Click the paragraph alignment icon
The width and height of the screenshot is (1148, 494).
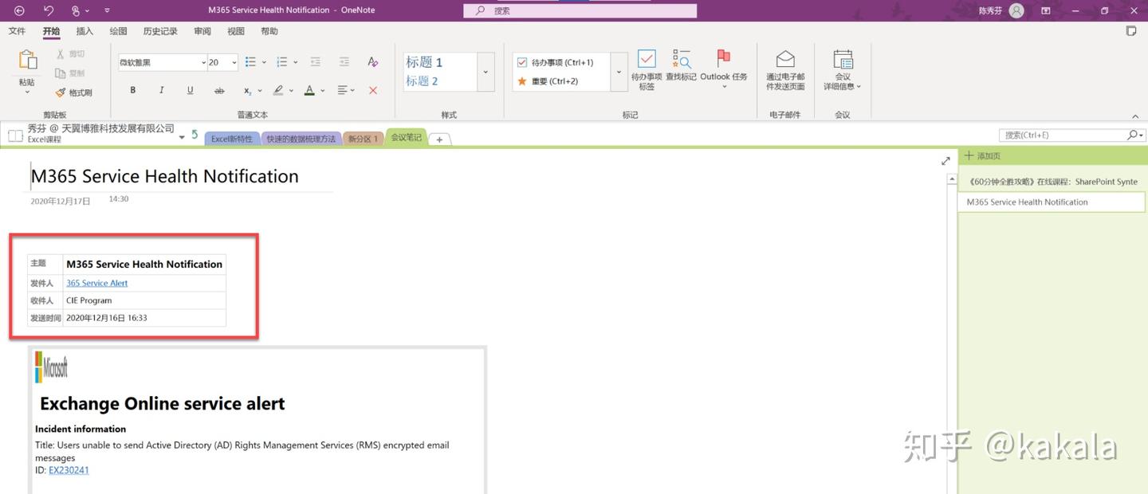pyautogui.click(x=342, y=90)
